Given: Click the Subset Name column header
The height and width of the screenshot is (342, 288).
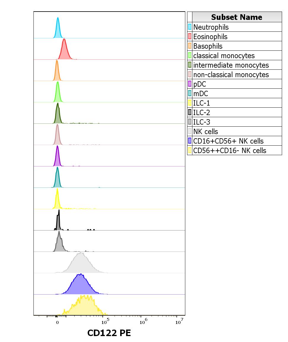Looking at the screenshot, I should (237, 17).
